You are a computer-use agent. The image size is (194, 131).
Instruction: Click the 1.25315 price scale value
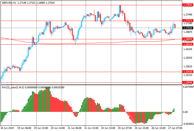[x=188, y=75]
